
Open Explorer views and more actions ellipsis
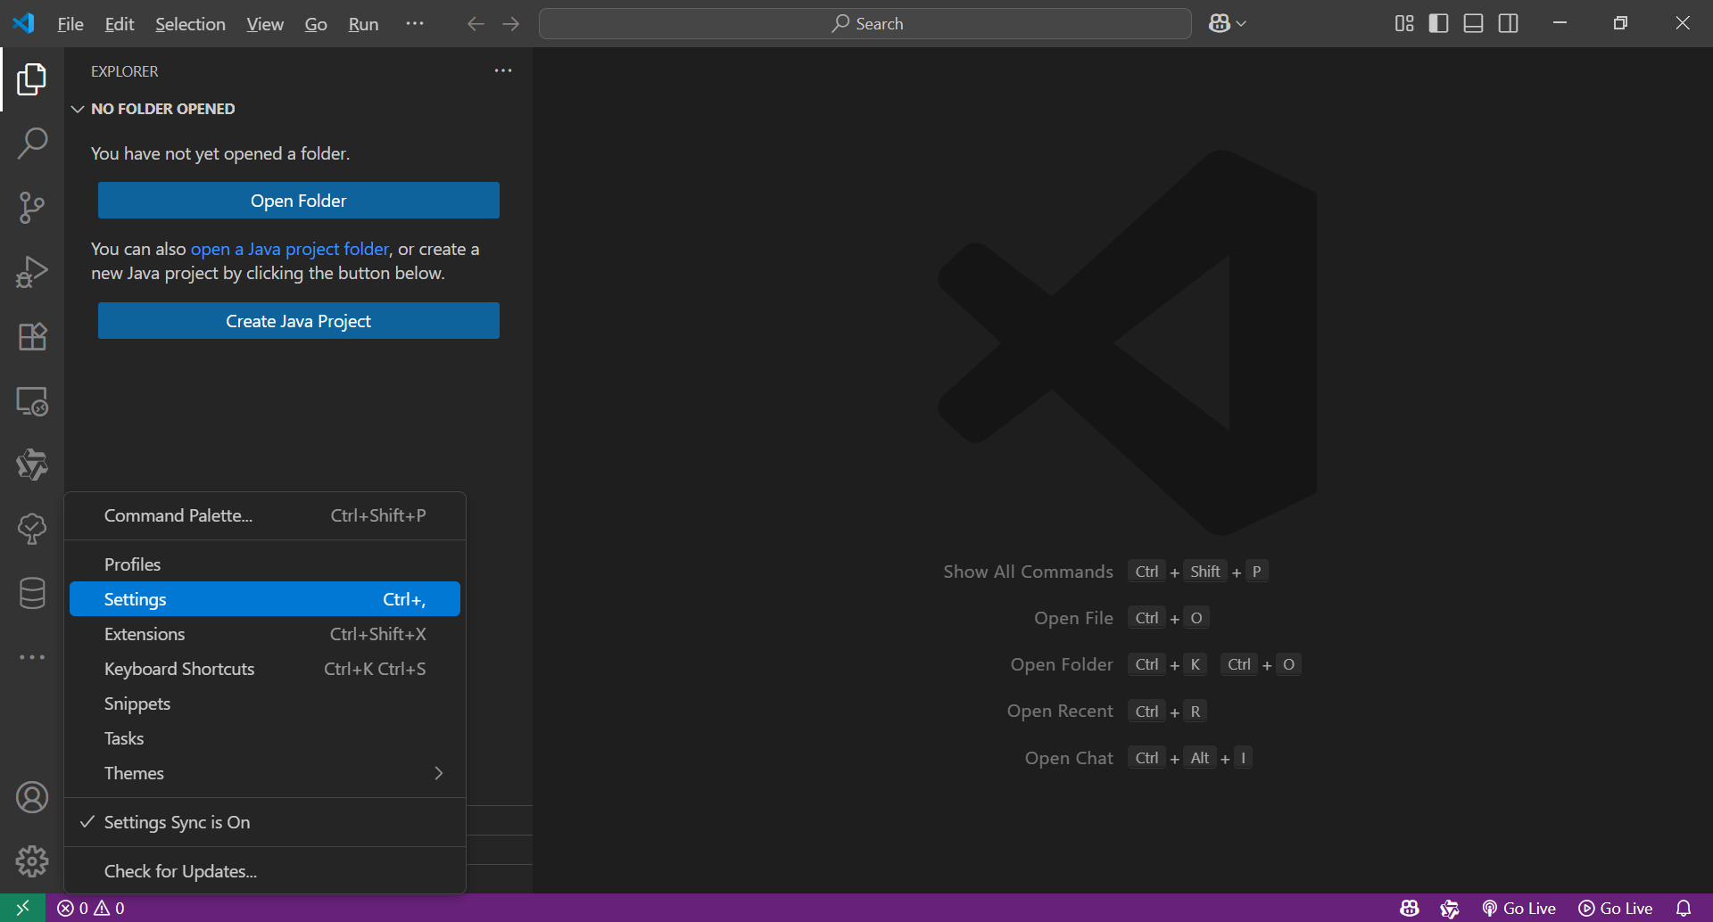pyautogui.click(x=503, y=70)
